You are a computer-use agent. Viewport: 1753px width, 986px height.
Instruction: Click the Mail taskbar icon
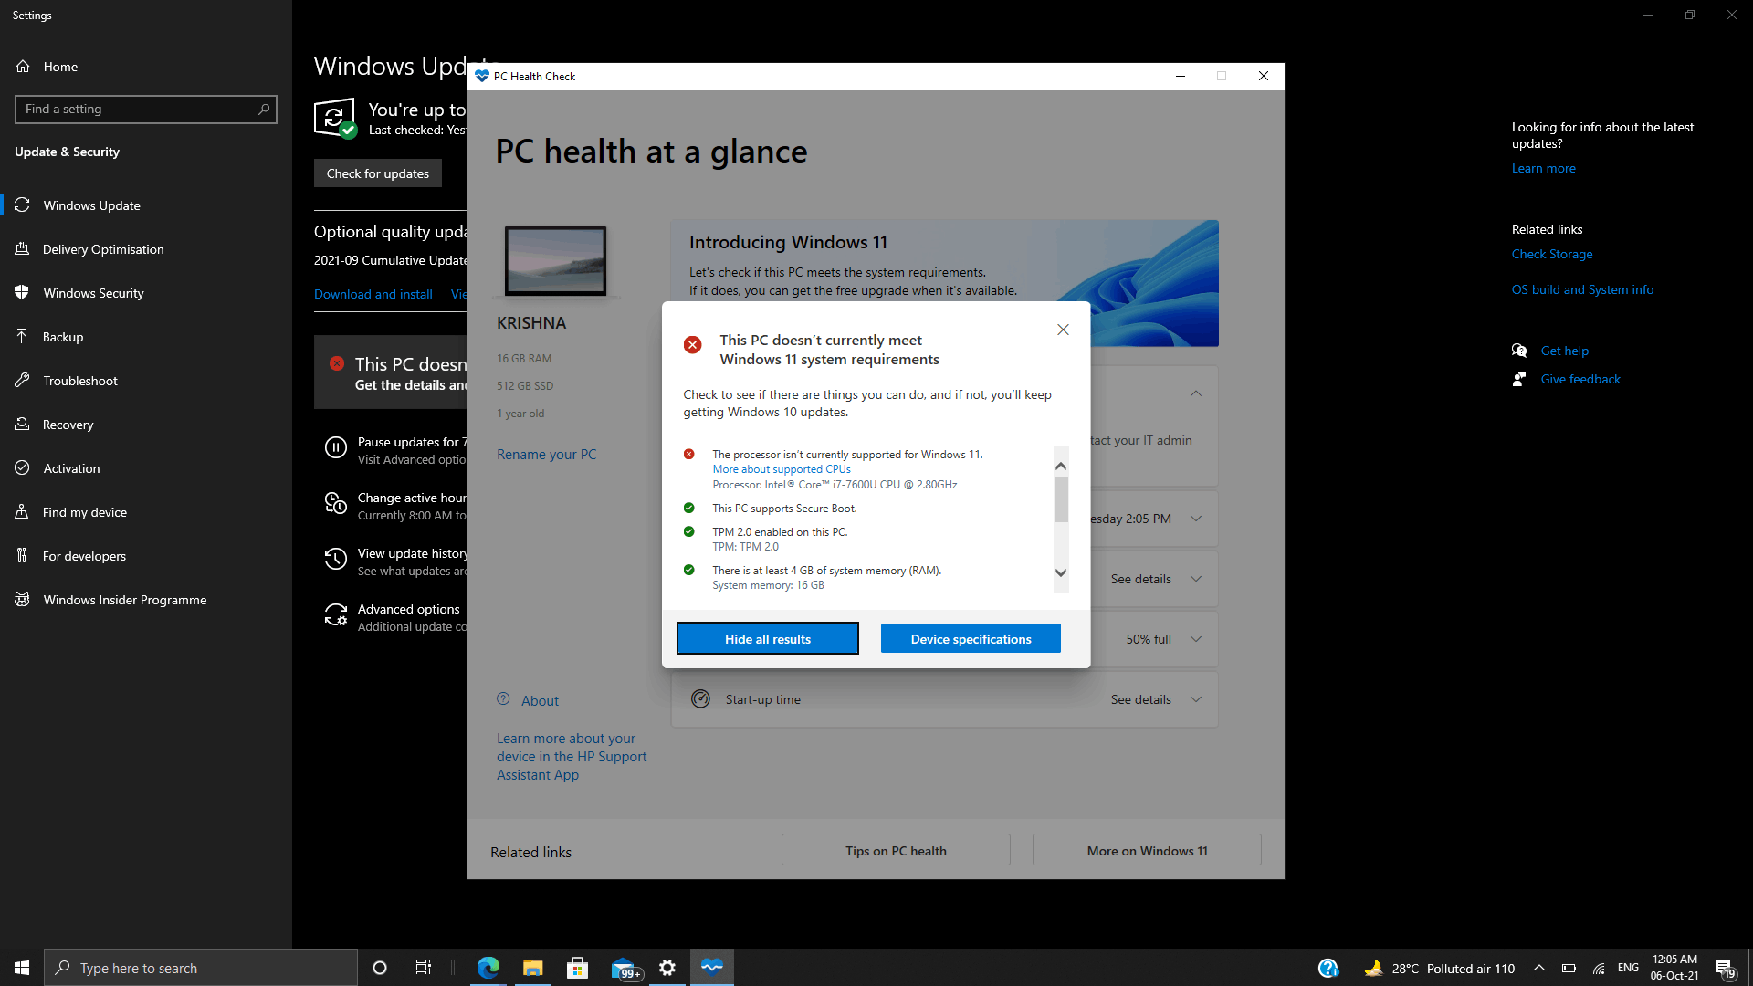click(x=624, y=968)
